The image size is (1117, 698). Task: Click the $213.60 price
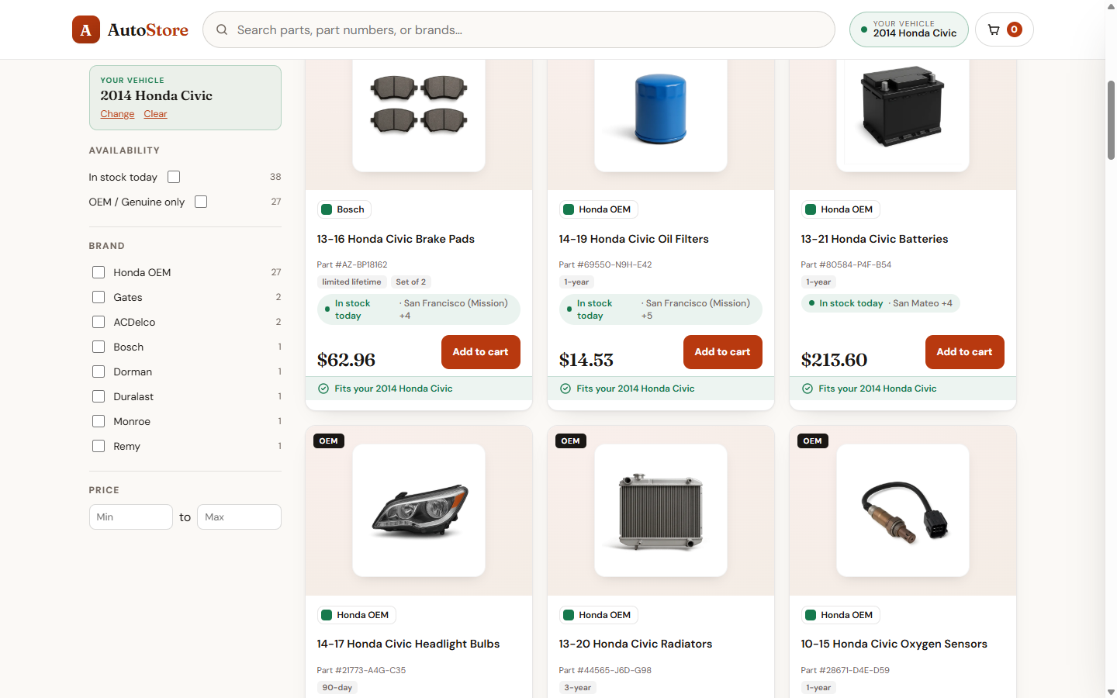pos(834,360)
